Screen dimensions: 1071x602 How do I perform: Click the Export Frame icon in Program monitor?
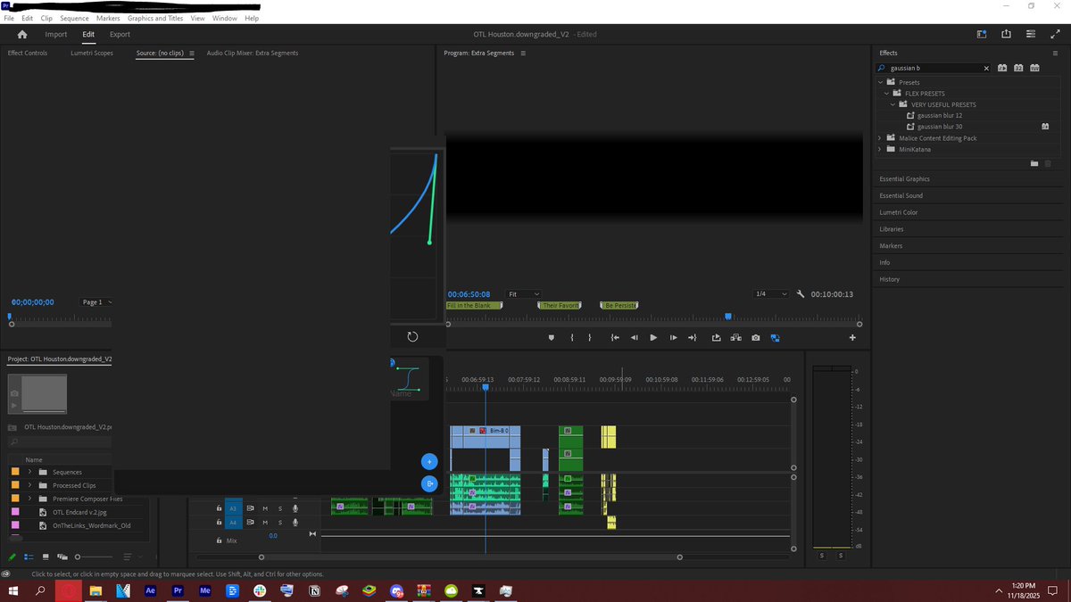tap(755, 338)
